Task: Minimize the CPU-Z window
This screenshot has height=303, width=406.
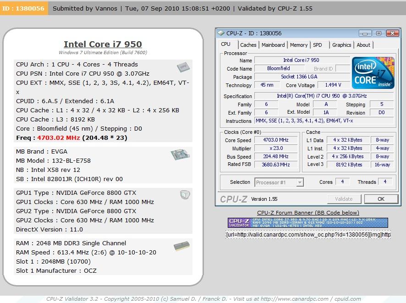Action: [365, 33]
